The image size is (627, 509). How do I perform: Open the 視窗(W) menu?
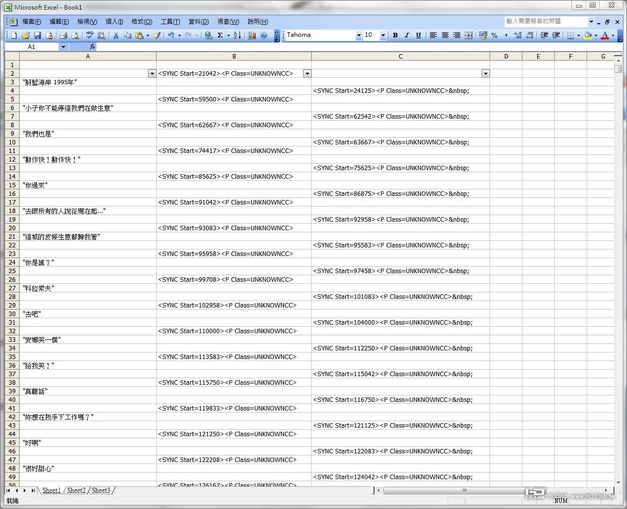(228, 22)
